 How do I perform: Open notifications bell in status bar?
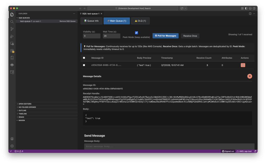pos(255,151)
